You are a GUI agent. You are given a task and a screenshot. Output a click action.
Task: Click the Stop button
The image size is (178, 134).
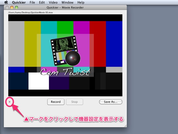(75, 102)
